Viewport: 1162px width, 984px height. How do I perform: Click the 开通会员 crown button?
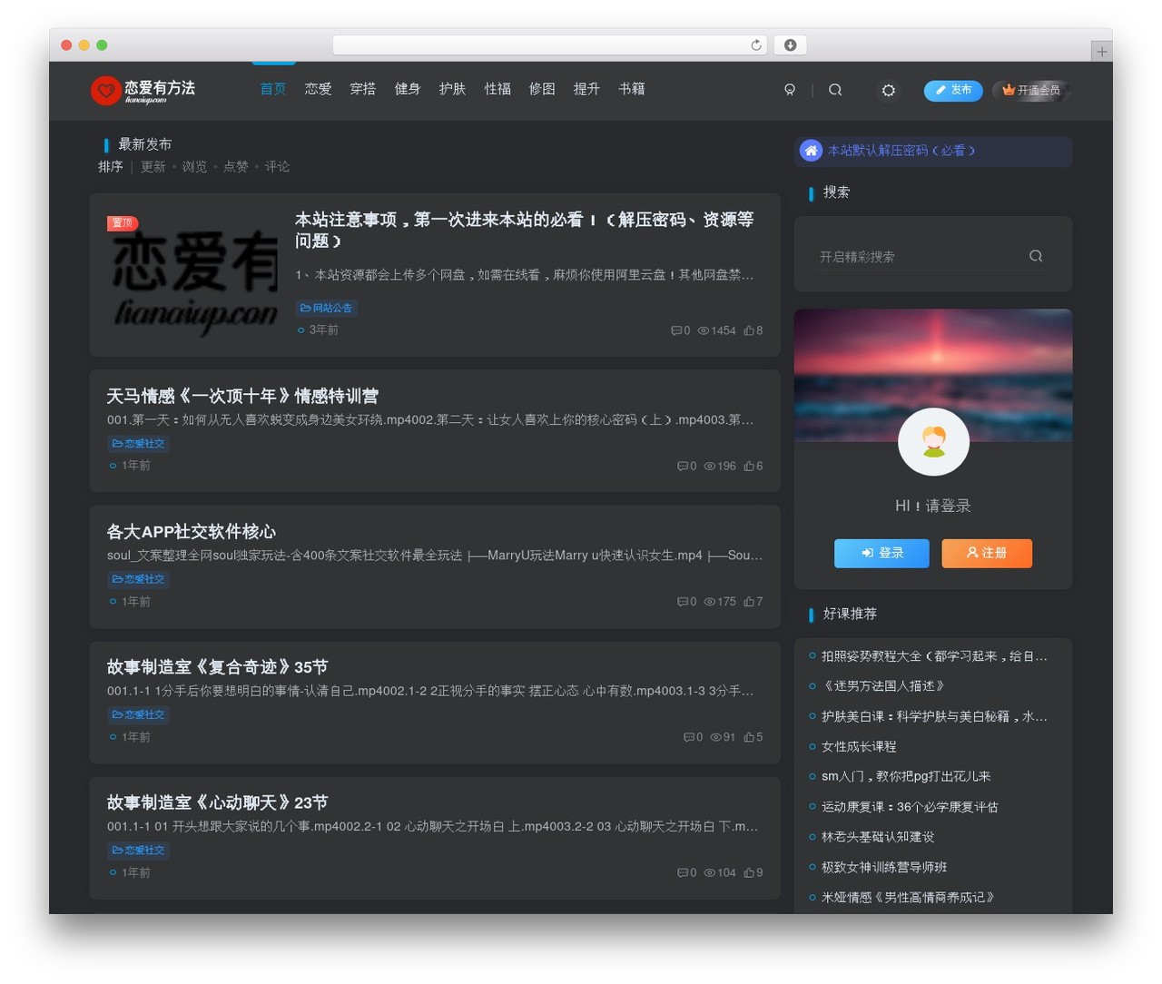(1031, 90)
